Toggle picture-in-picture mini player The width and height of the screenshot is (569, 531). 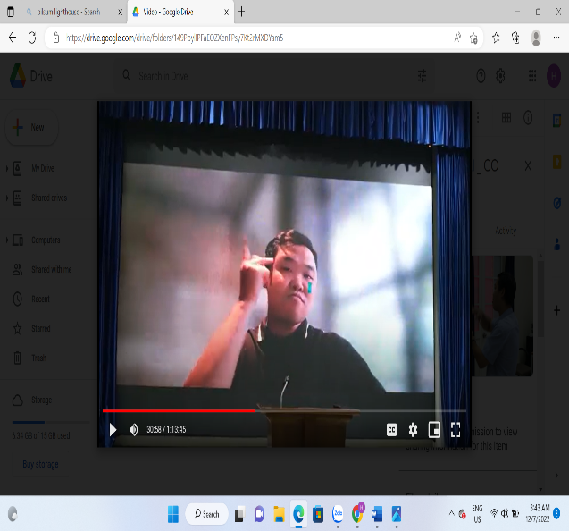point(434,430)
